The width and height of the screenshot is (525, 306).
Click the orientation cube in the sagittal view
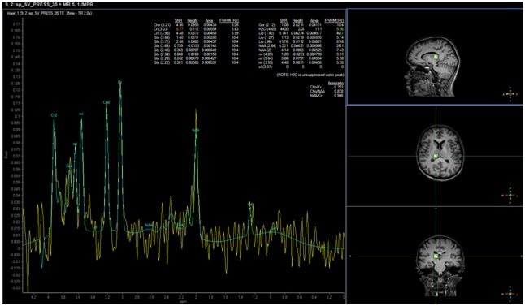point(510,94)
